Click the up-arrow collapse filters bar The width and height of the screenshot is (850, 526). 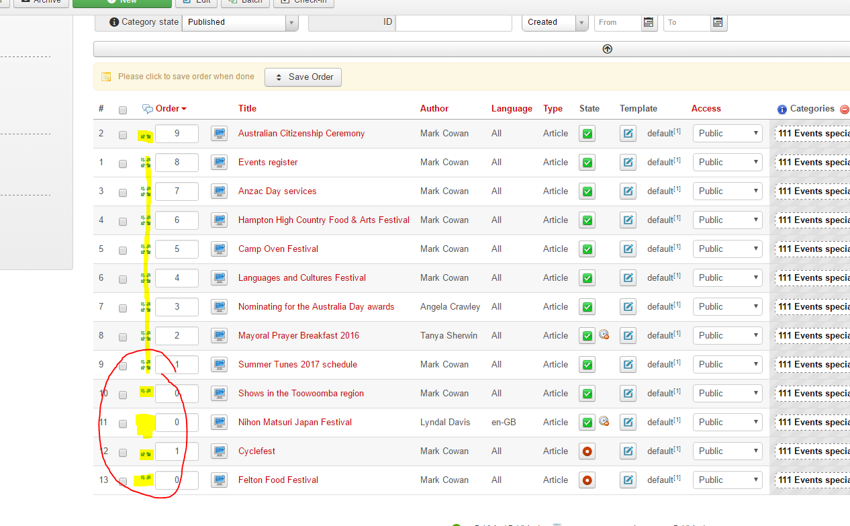tap(607, 49)
